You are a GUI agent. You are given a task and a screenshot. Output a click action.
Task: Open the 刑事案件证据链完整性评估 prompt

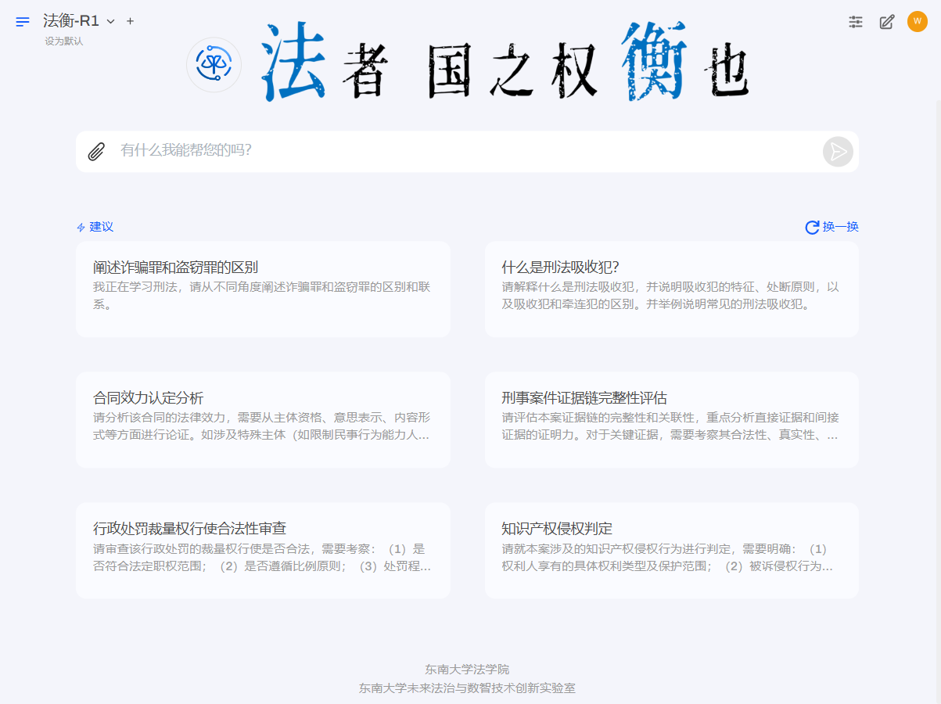pyautogui.click(x=671, y=419)
